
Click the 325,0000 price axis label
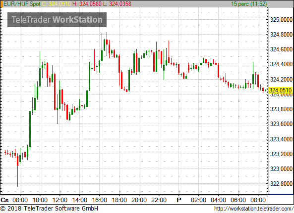click(x=281, y=20)
